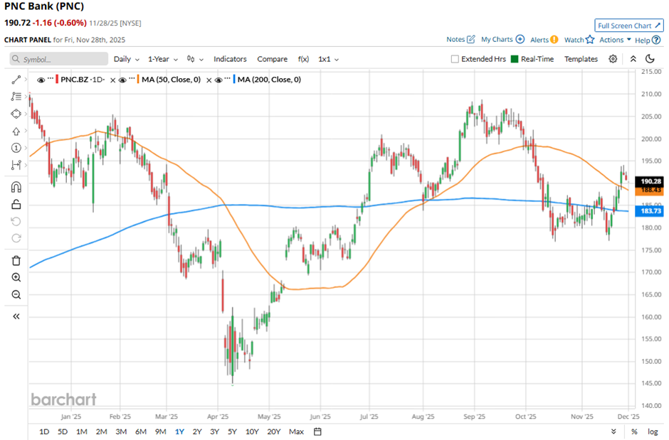Hide the MA (50, Close, 0) line
This screenshot has height=440, width=669.
[123, 80]
